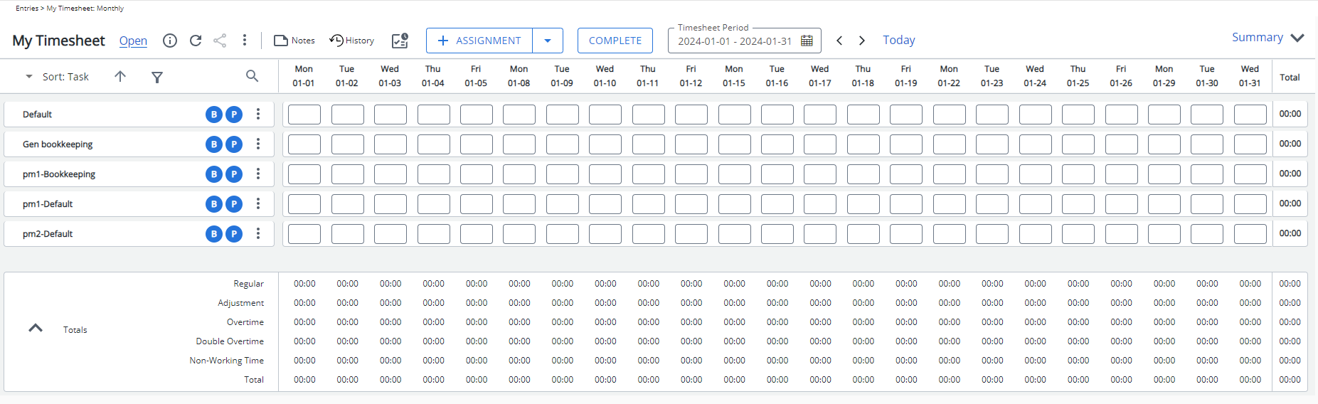
Task: Toggle Payable badge on Gen bookkeeping row
Action: pos(234,144)
